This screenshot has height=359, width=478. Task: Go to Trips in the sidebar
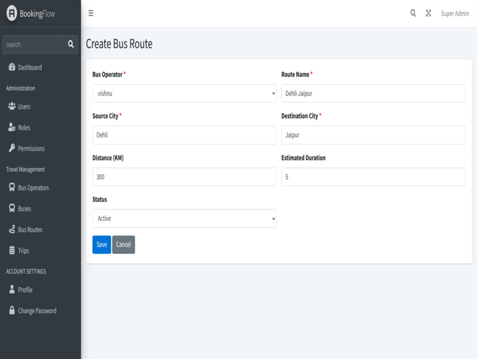[40, 250]
